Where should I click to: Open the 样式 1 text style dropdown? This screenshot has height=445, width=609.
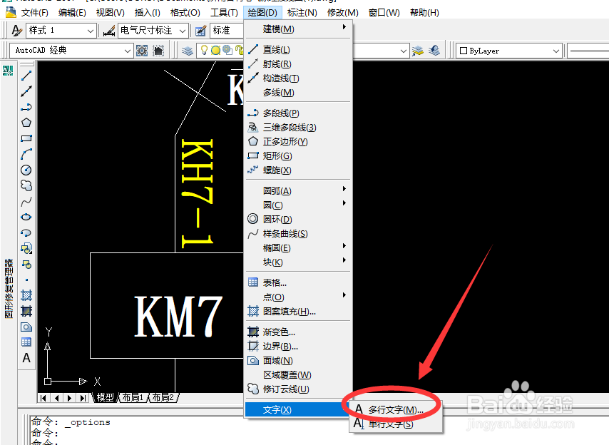[61, 30]
